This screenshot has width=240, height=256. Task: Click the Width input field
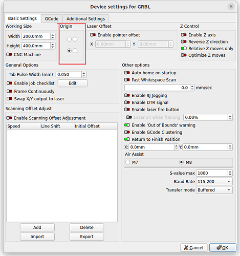[36, 36]
